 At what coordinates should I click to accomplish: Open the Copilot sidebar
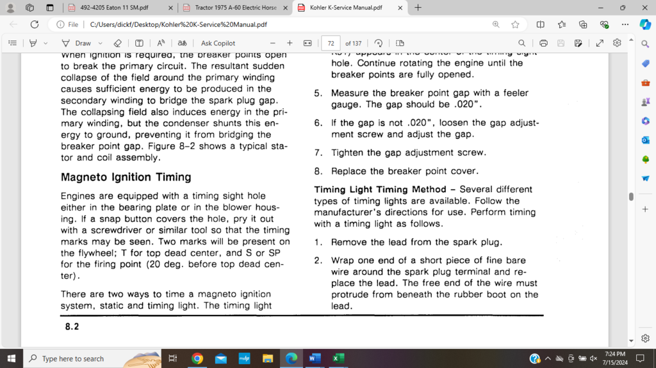pyautogui.click(x=645, y=24)
